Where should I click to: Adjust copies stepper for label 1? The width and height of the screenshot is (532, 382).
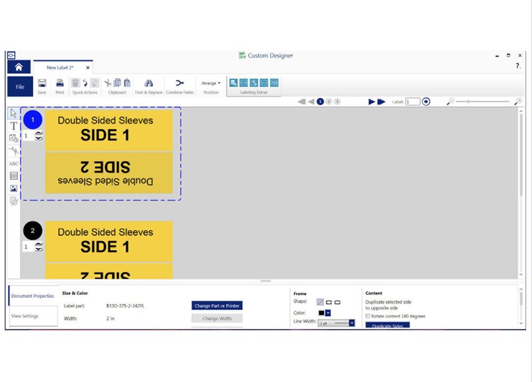click(x=39, y=136)
